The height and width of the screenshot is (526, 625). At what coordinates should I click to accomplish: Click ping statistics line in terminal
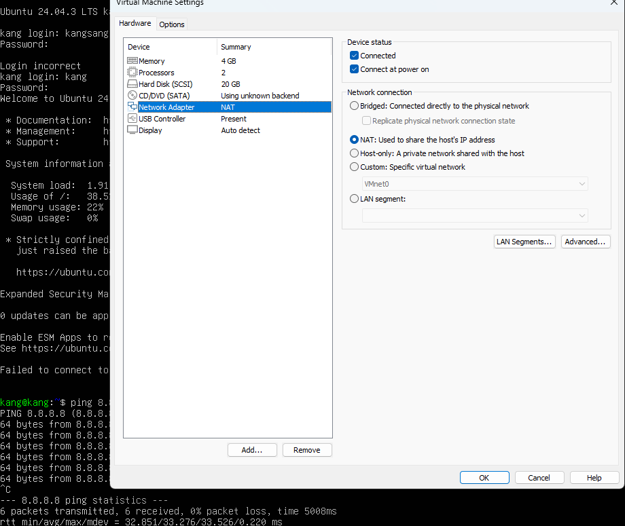pyautogui.click(x=84, y=500)
